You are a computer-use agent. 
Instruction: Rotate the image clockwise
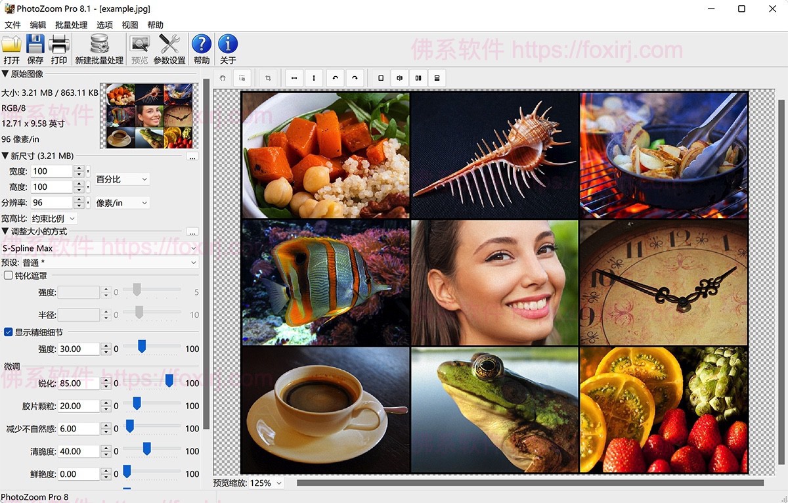[x=355, y=77]
